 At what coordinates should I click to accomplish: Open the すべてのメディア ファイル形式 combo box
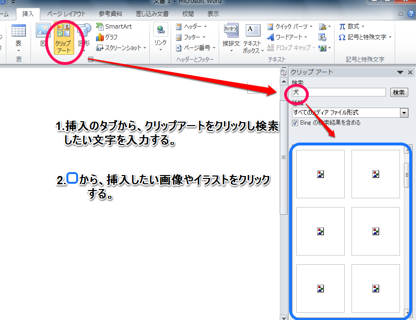(350, 112)
